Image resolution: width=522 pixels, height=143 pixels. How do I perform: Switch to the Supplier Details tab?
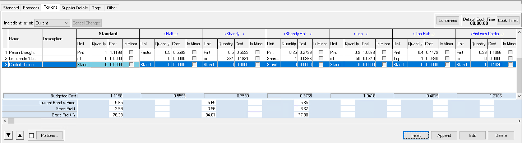pos(74,8)
